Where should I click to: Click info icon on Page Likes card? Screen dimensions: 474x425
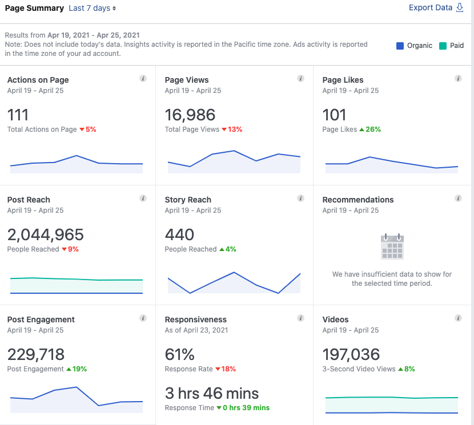coord(458,79)
